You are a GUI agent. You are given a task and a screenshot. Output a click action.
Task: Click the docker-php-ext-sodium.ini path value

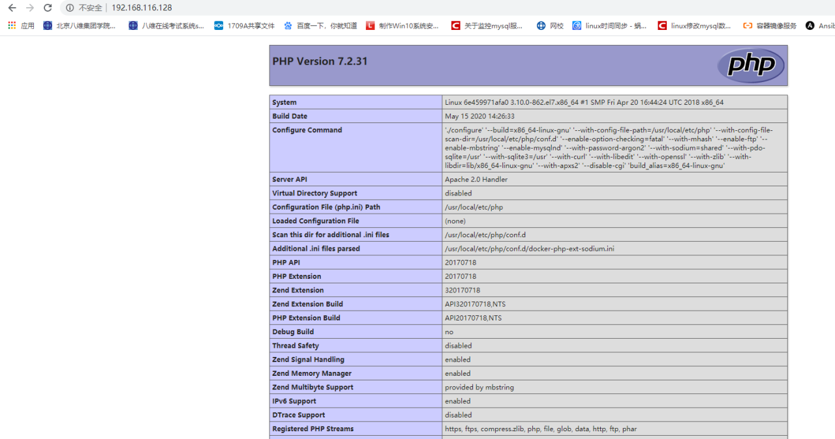(x=530, y=248)
